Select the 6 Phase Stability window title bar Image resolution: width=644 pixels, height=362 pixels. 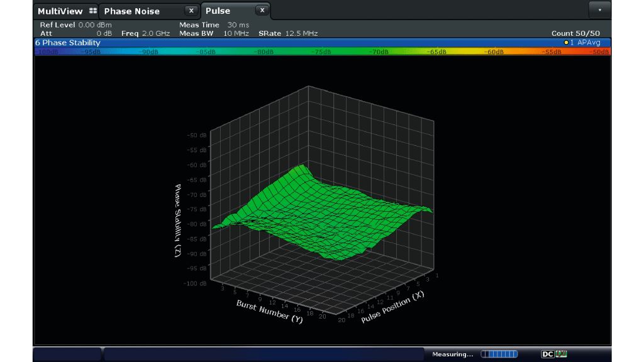68,43
